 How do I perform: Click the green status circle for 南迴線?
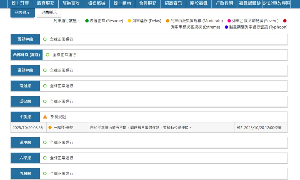click(45, 86)
